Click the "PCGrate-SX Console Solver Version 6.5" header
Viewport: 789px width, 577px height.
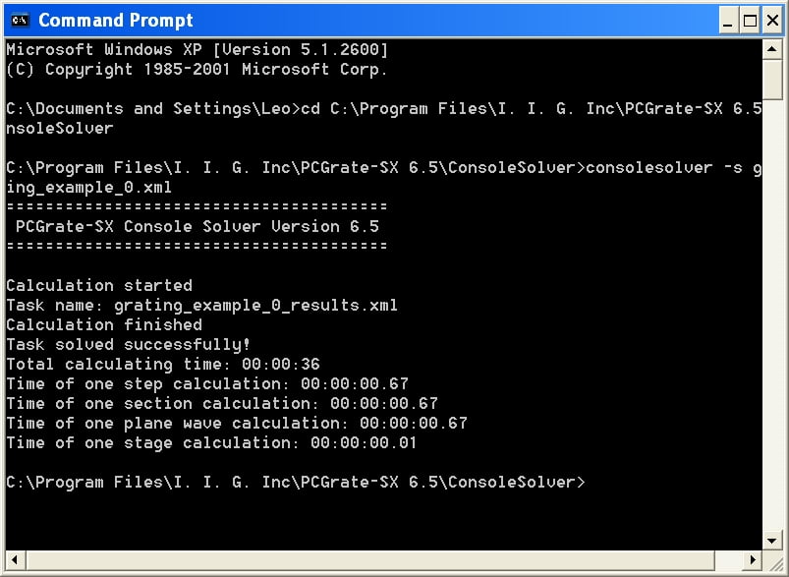coord(197,227)
